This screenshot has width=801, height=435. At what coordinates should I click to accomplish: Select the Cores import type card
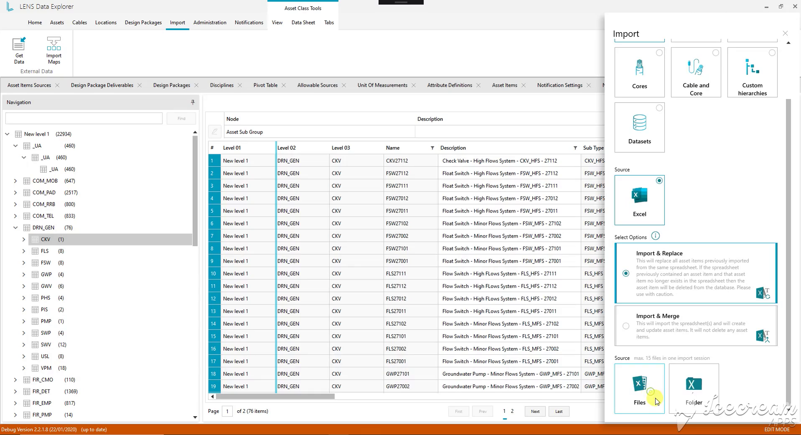click(x=639, y=72)
